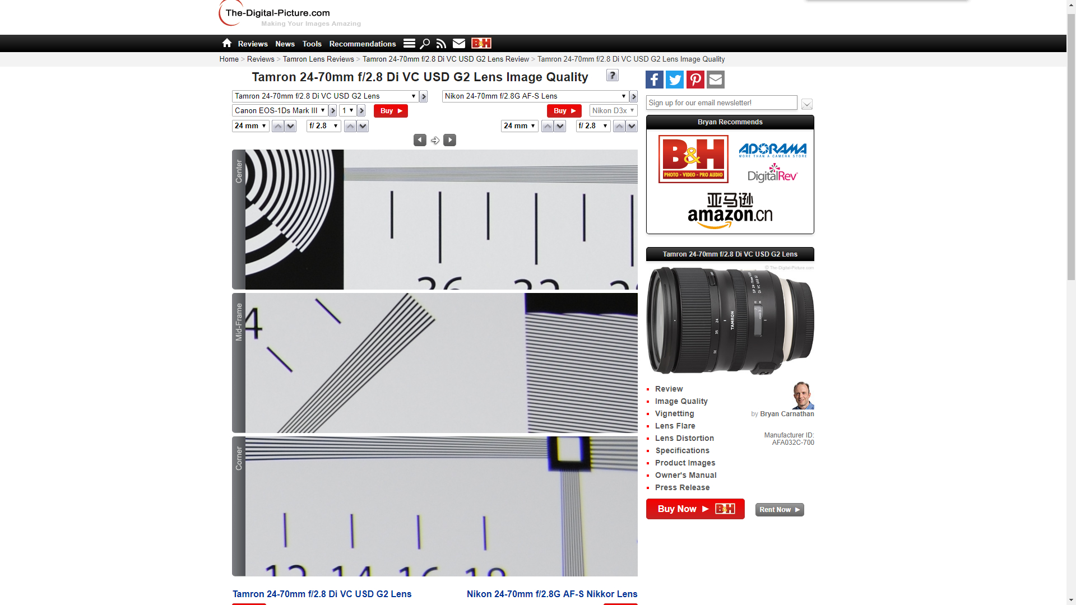The width and height of the screenshot is (1076, 605).
Task: Open the Nikon D3x camera dropdown
Action: coord(613,111)
